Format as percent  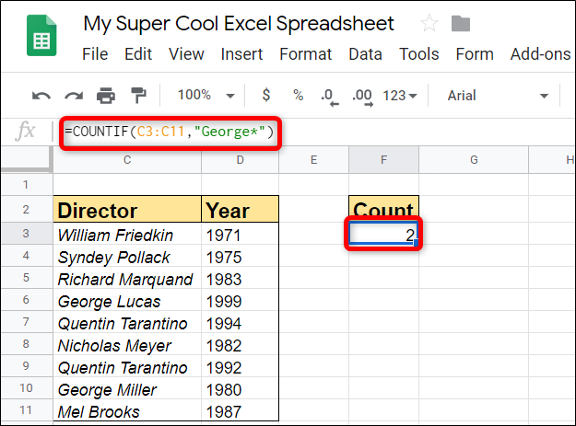(298, 95)
